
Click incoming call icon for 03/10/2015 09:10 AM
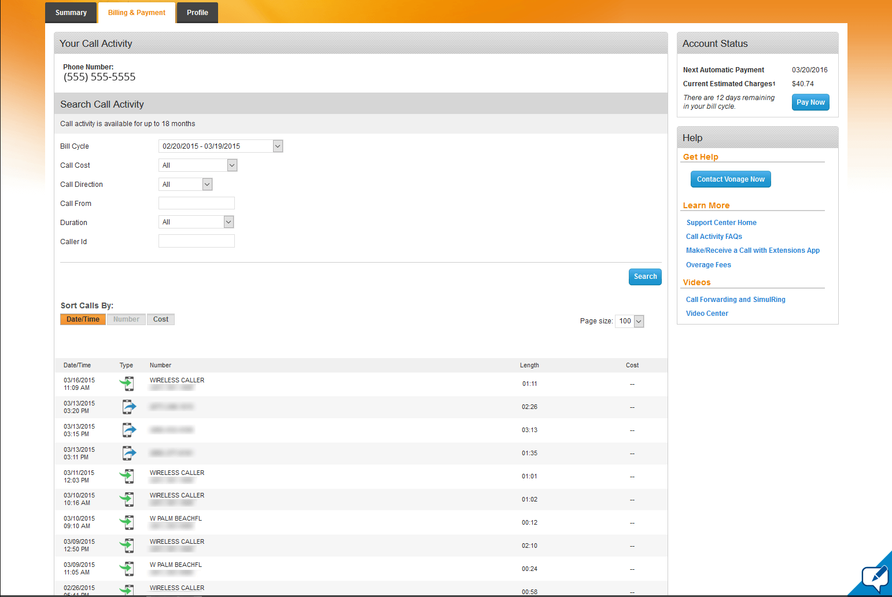(x=127, y=522)
